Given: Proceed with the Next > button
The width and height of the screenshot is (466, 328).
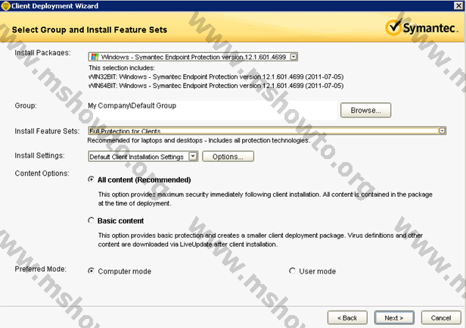Looking at the screenshot, I should point(394,318).
